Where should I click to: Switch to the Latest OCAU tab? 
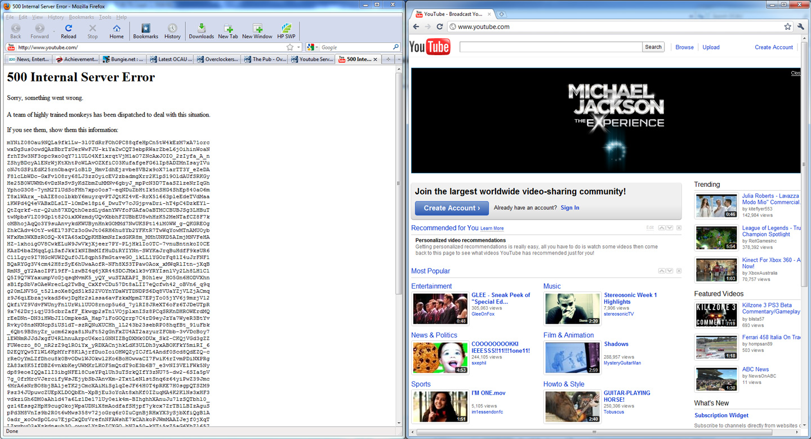coord(170,59)
